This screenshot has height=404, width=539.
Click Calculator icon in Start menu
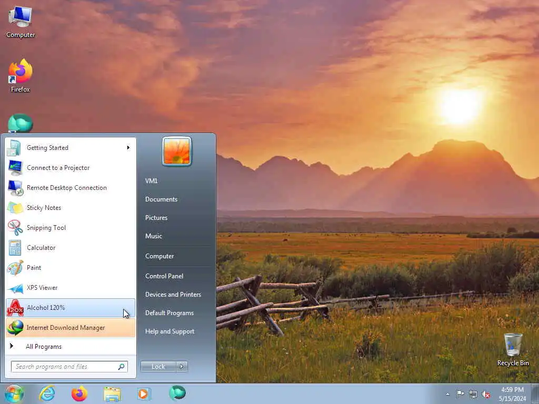[x=15, y=248]
